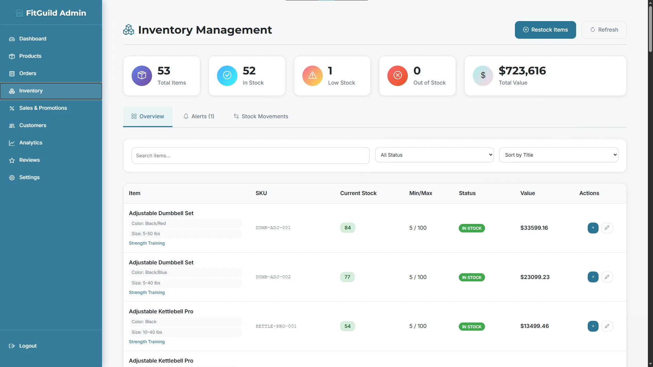This screenshot has width=653, height=367.
Task: Click the Logout arrow icon in sidebar
Action: (x=12, y=346)
